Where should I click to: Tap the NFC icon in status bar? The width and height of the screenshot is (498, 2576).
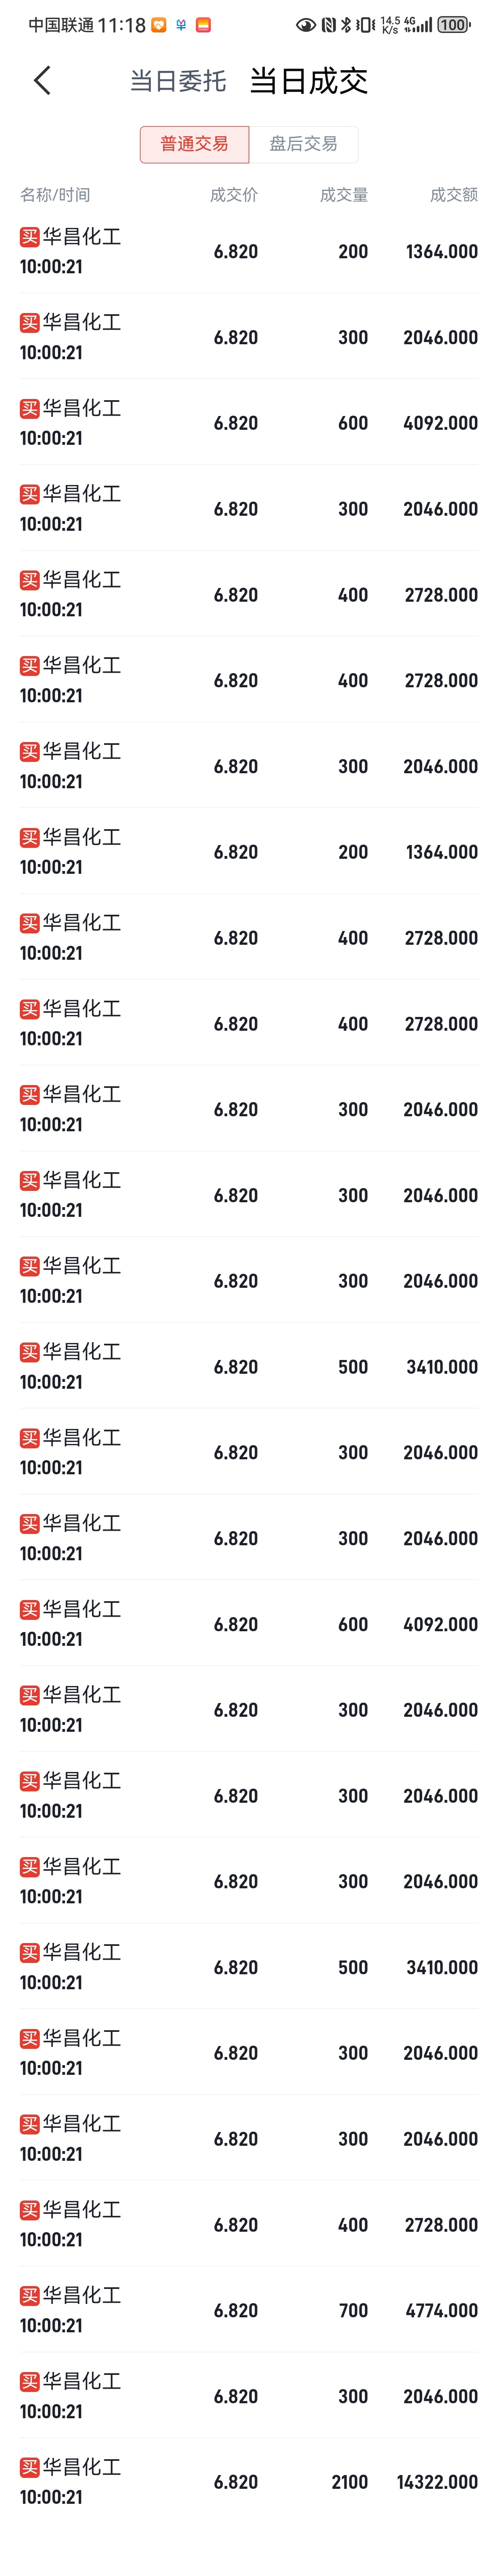pyautogui.click(x=328, y=25)
